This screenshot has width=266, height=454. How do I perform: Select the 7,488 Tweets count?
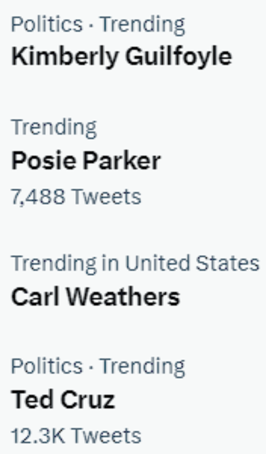pos(76,196)
